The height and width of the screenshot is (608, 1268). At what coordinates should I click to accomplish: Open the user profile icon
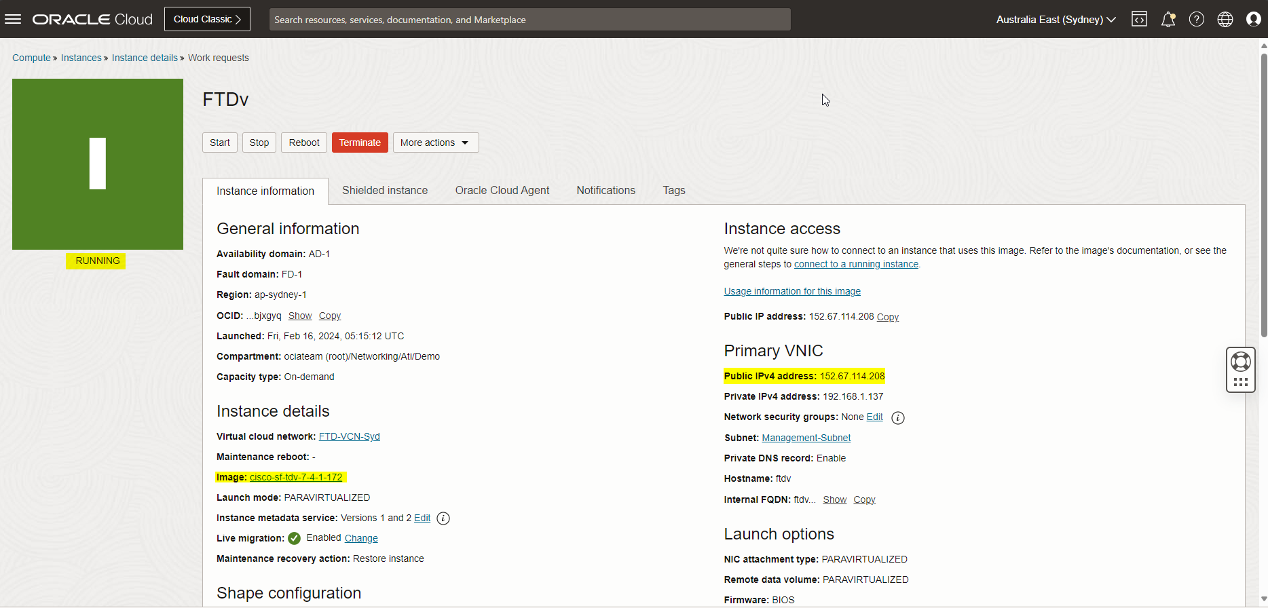(x=1253, y=19)
